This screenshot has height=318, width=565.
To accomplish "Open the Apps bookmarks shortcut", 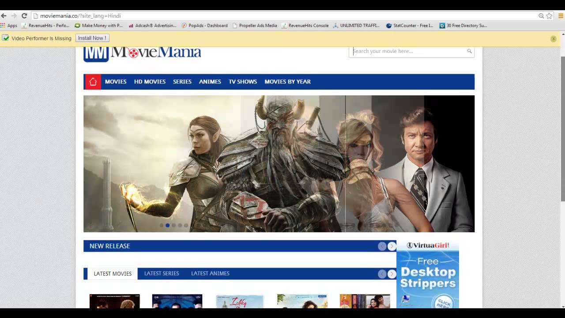I will [x=9, y=26].
